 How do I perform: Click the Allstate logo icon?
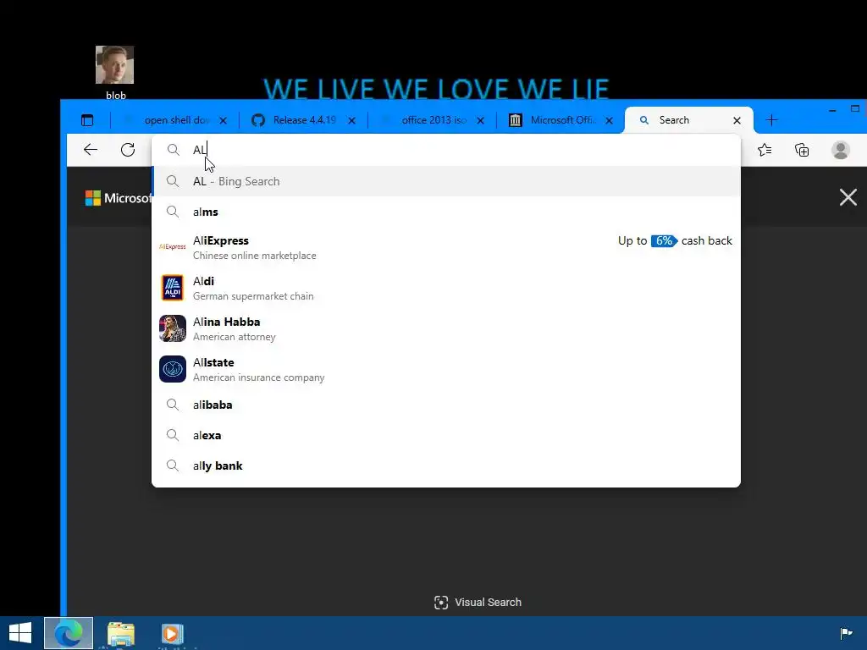[173, 369]
